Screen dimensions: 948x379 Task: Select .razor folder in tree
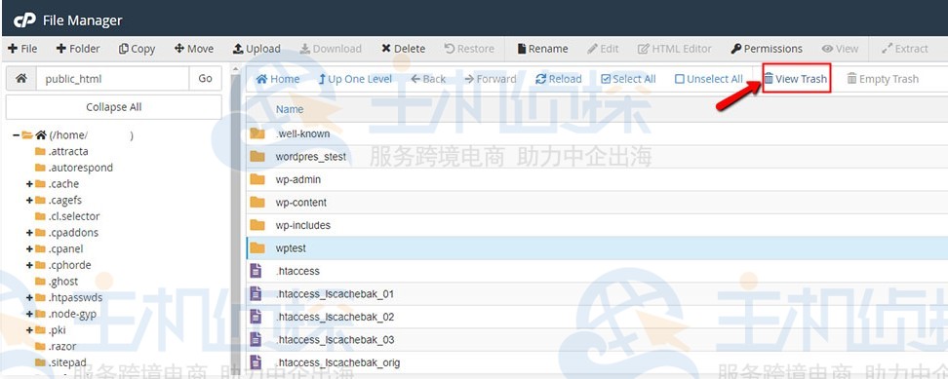point(62,347)
